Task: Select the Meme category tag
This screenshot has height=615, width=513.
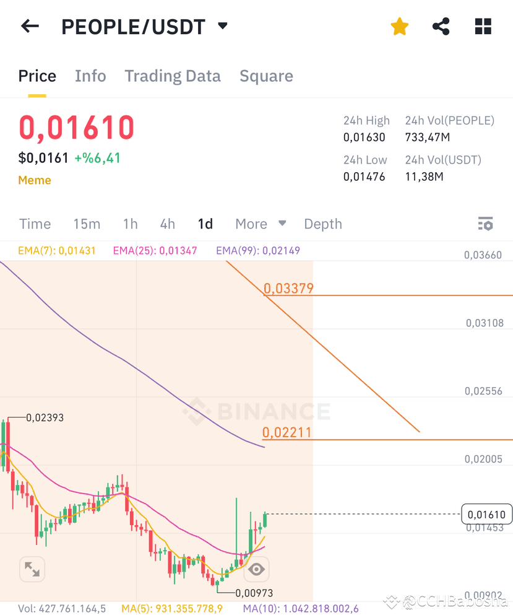Action: (x=34, y=180)
